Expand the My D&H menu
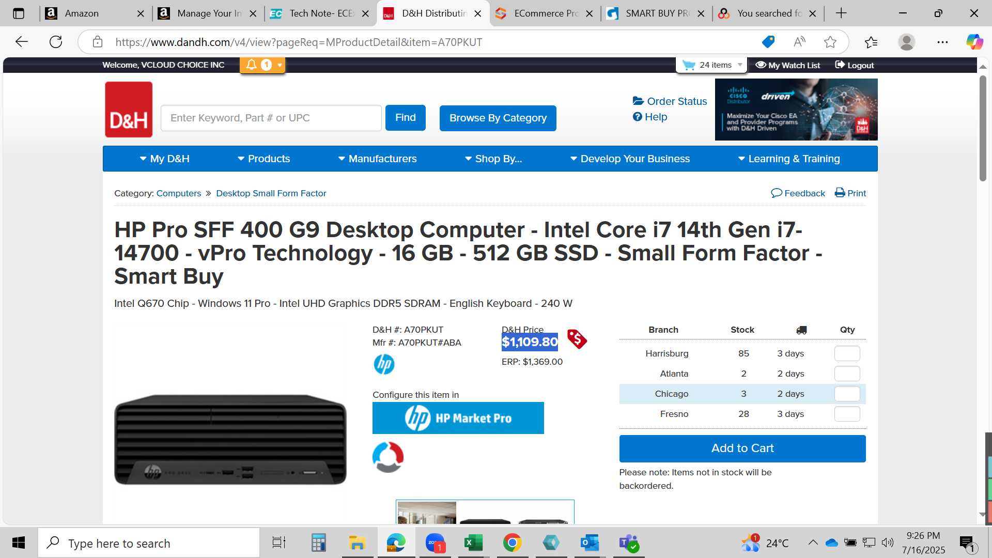 pos(165,159)
